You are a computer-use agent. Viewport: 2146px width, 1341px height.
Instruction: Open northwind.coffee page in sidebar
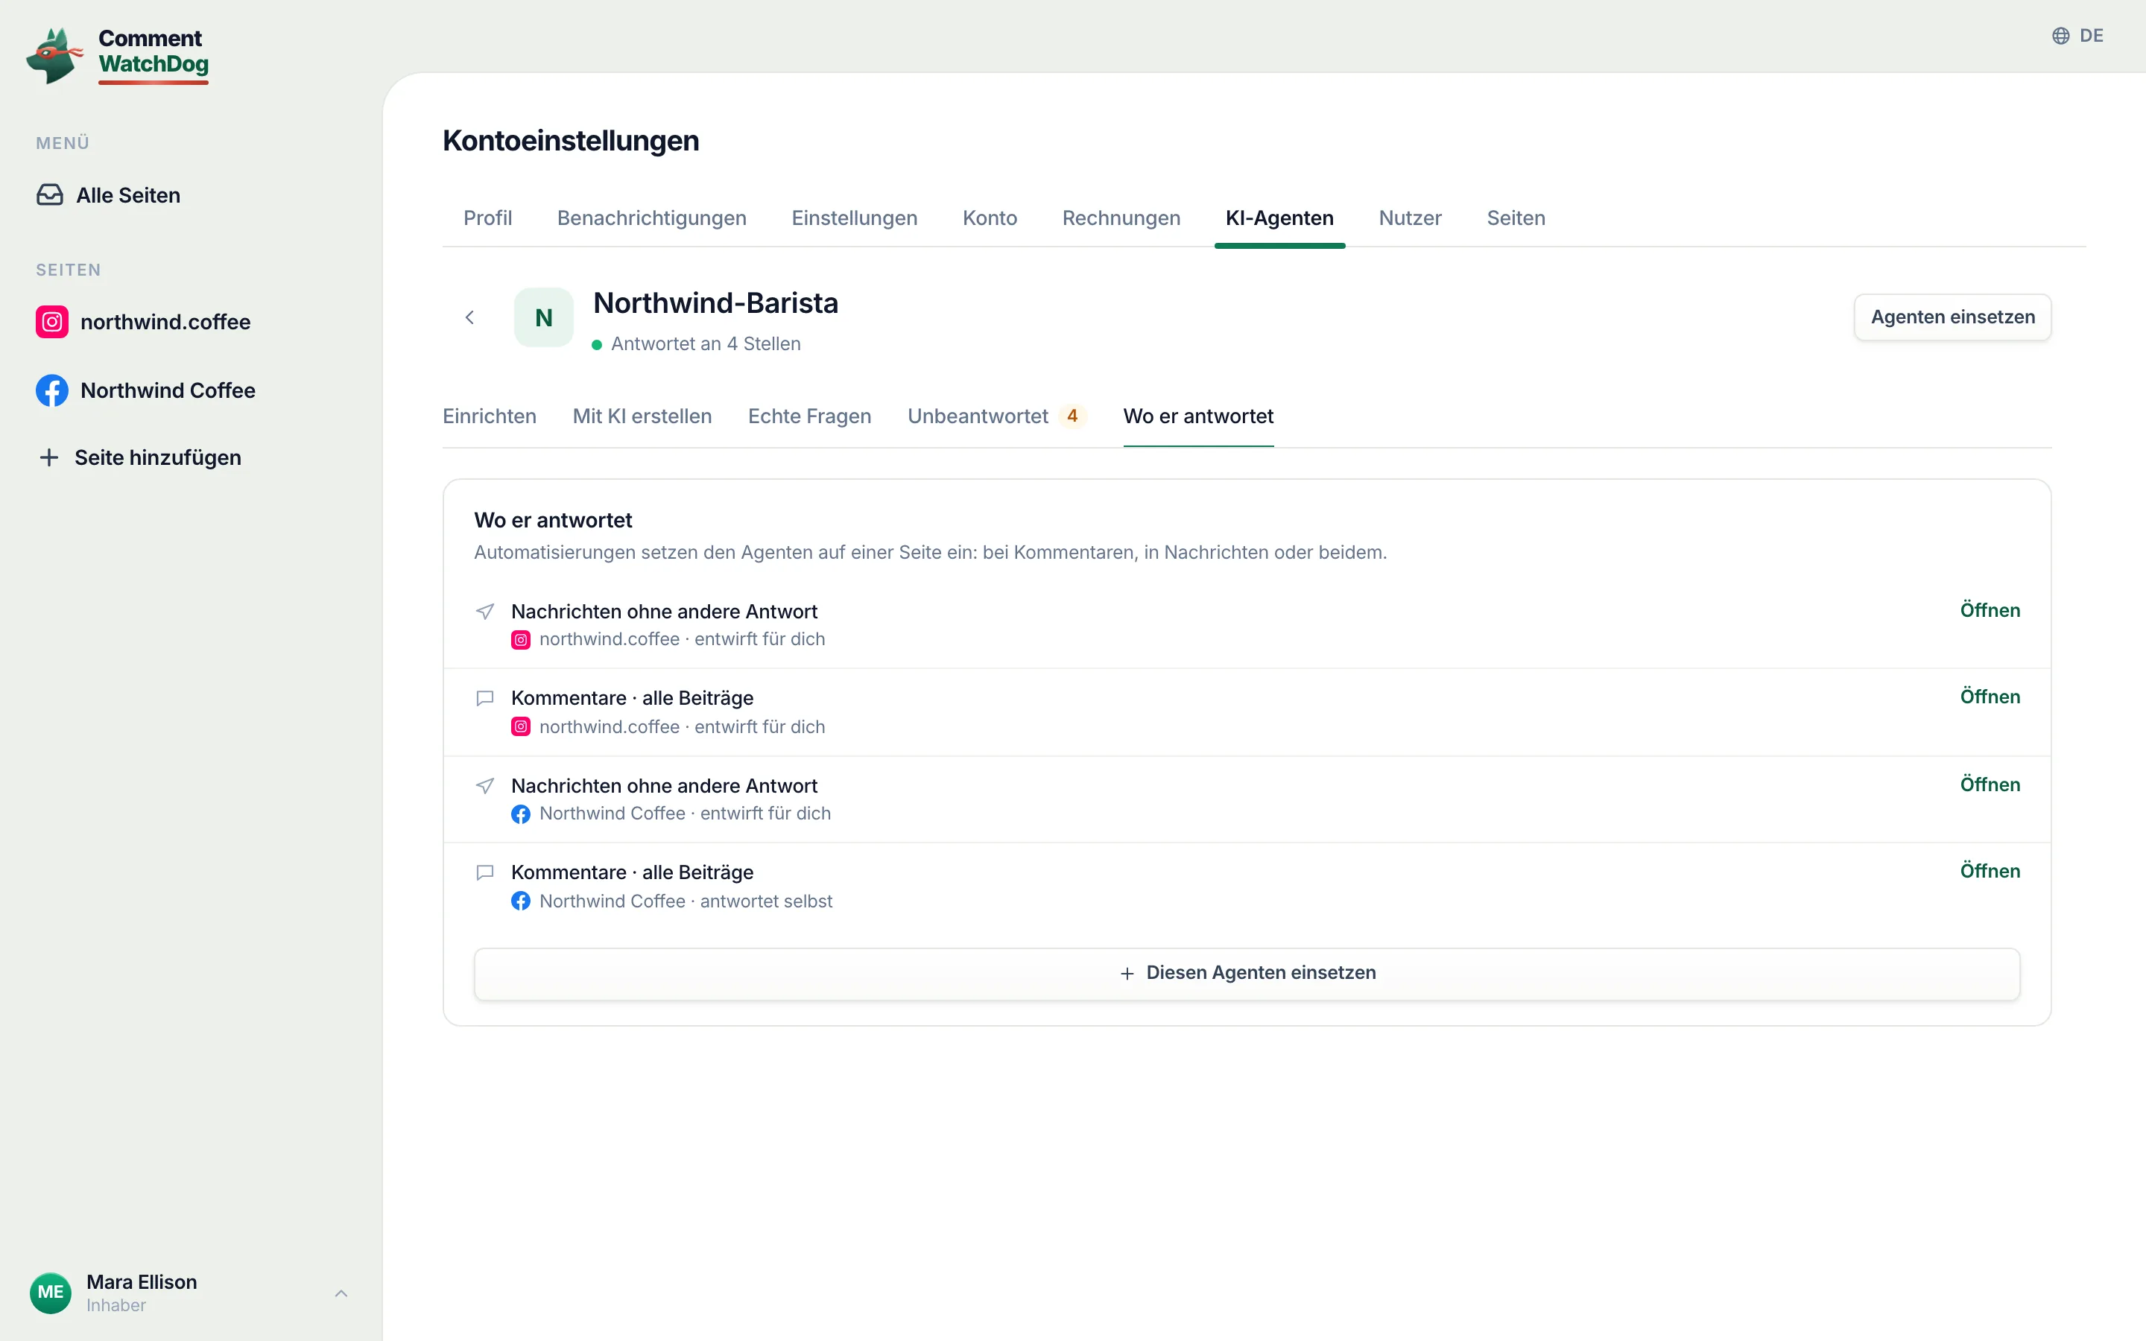coord(144,322)
